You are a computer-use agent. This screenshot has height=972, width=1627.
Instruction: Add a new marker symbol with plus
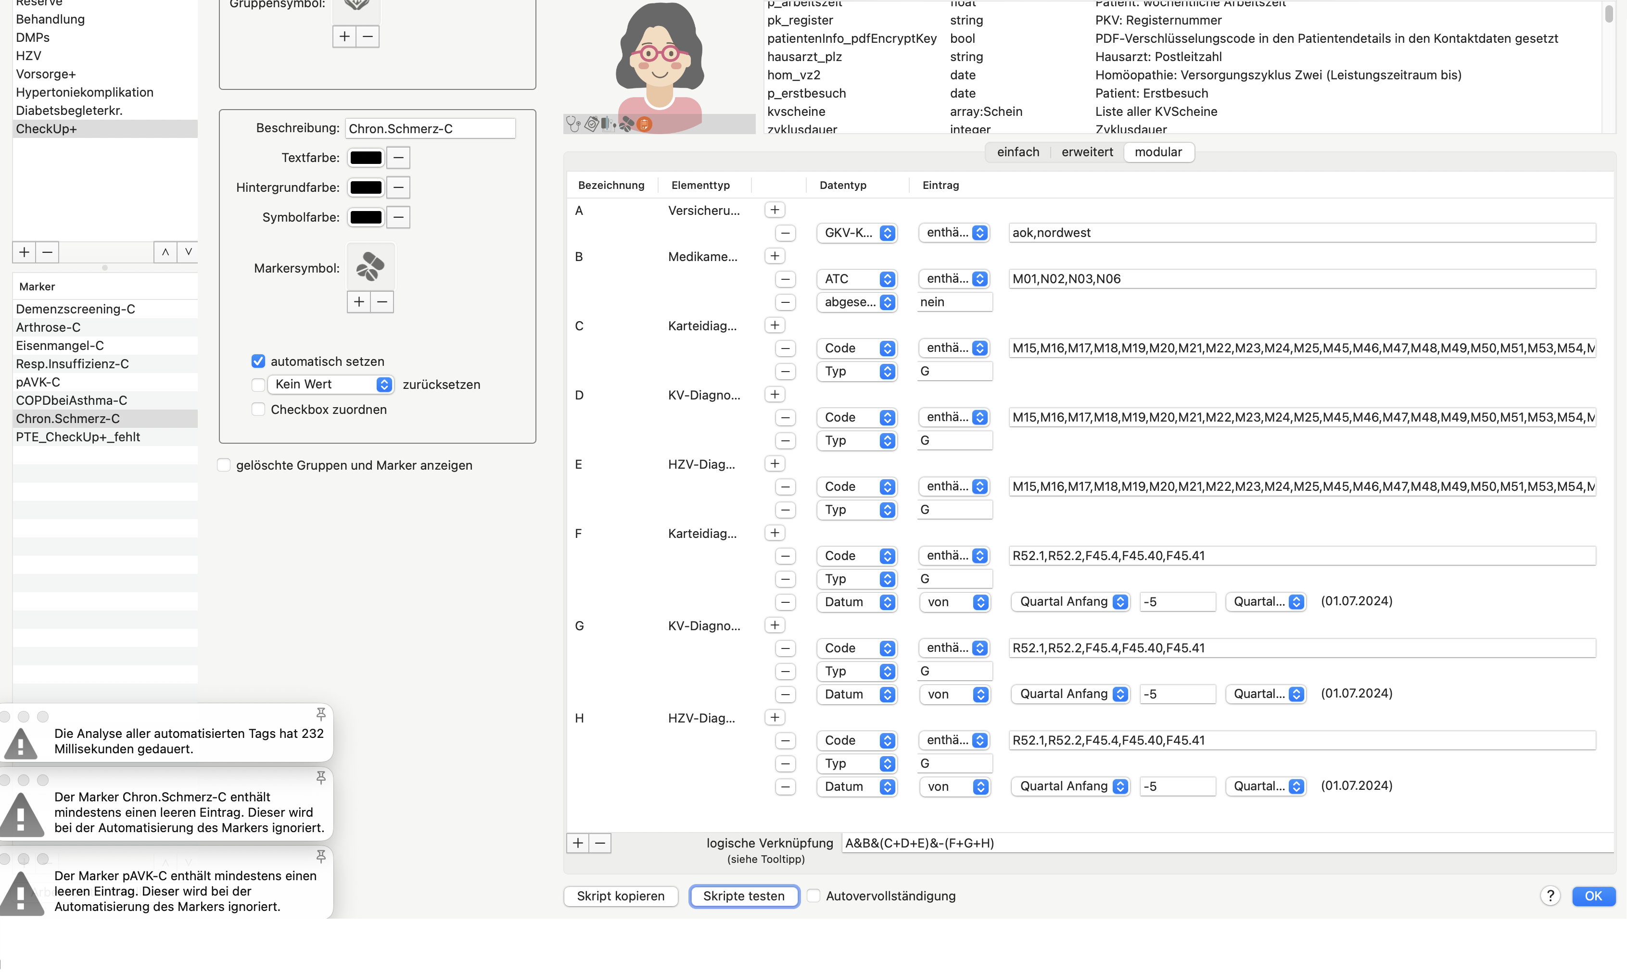[x=358, y=302]
